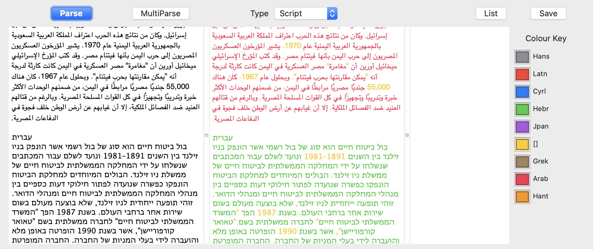This screenshot has width=593, height=249.
Task: Select the Hebr green colour swatch
Action: pos(522,109)
